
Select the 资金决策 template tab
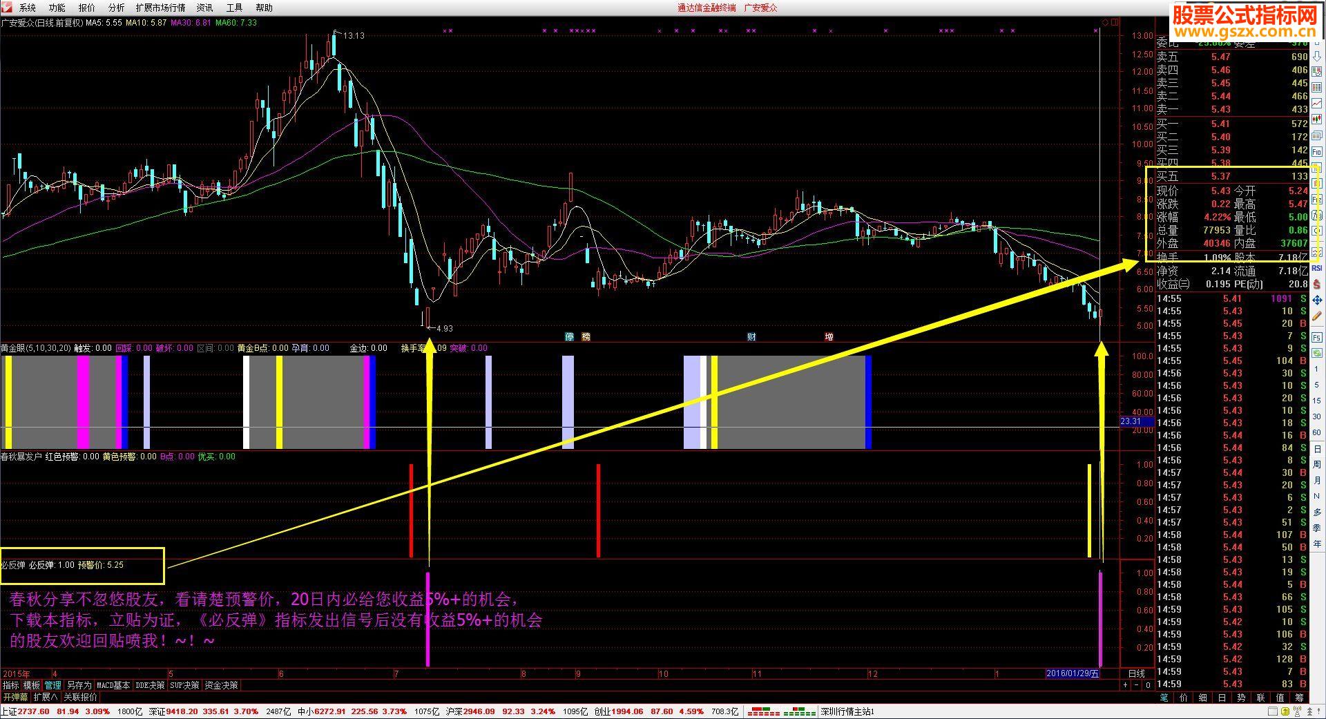click(221, 685)
